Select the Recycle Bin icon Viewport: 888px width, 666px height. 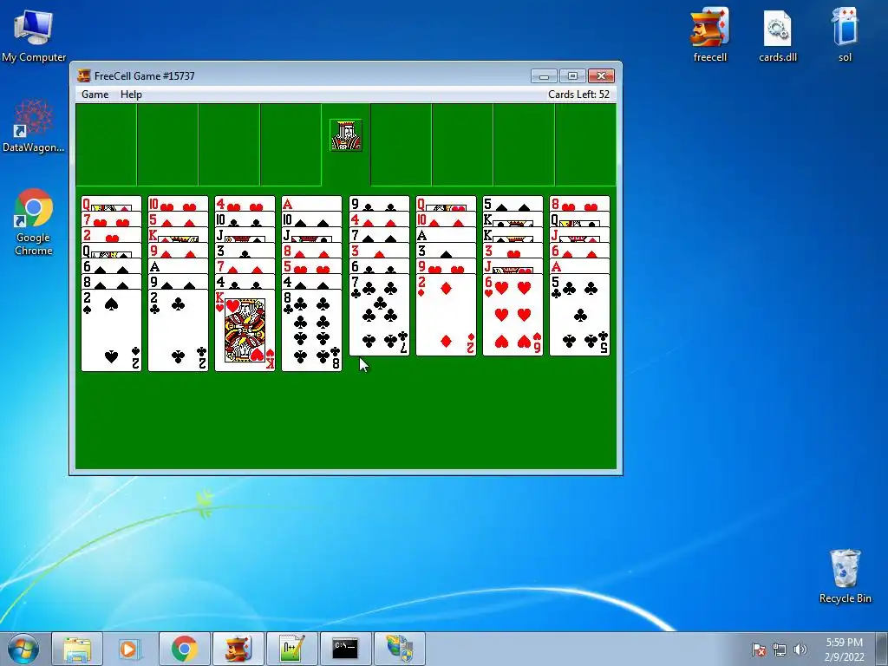coord(845,576)
